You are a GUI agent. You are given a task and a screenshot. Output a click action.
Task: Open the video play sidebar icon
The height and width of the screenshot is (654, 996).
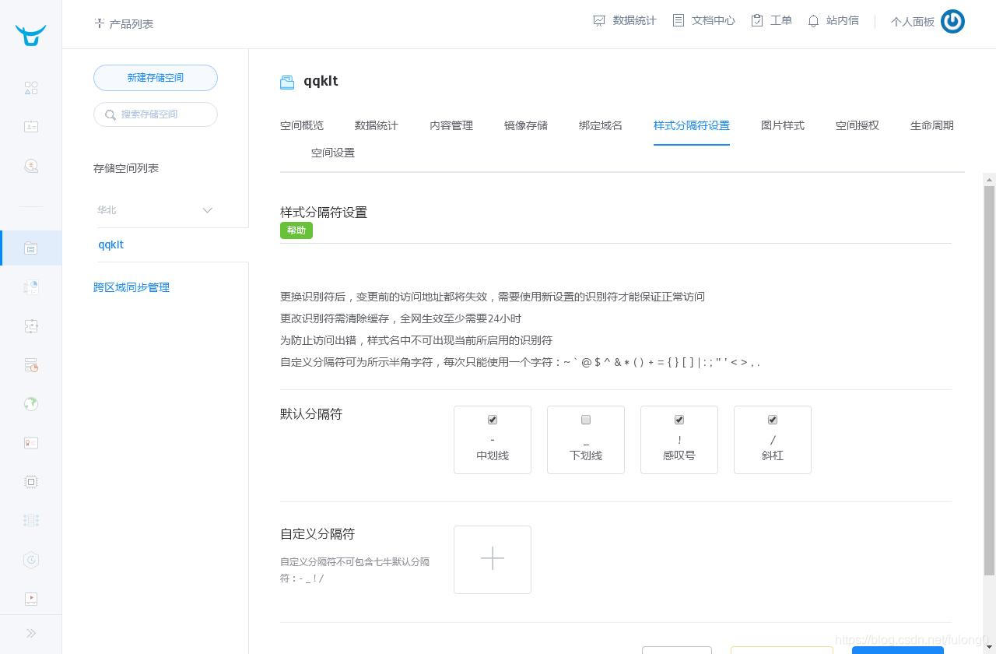click(31, 599)
